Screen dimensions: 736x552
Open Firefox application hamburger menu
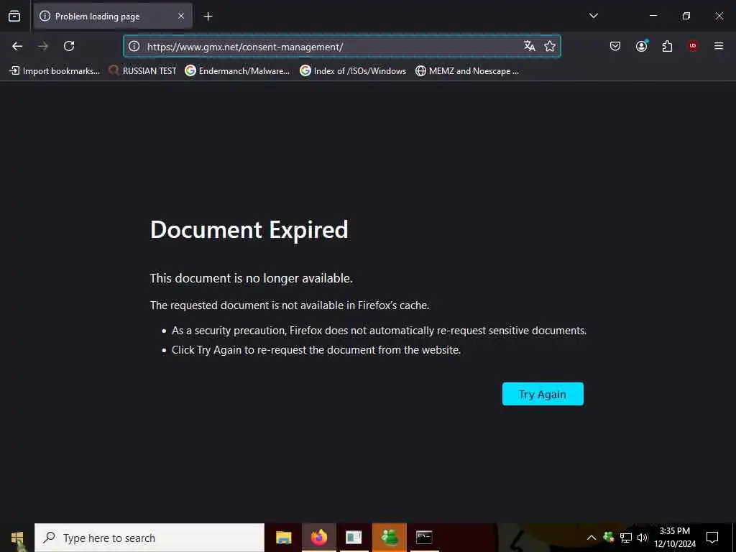[x=719, y=46]
